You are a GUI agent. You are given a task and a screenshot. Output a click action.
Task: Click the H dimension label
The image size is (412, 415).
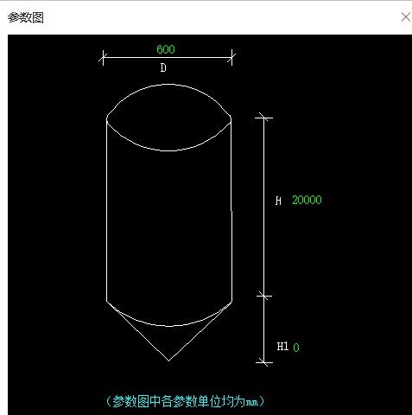278,201
